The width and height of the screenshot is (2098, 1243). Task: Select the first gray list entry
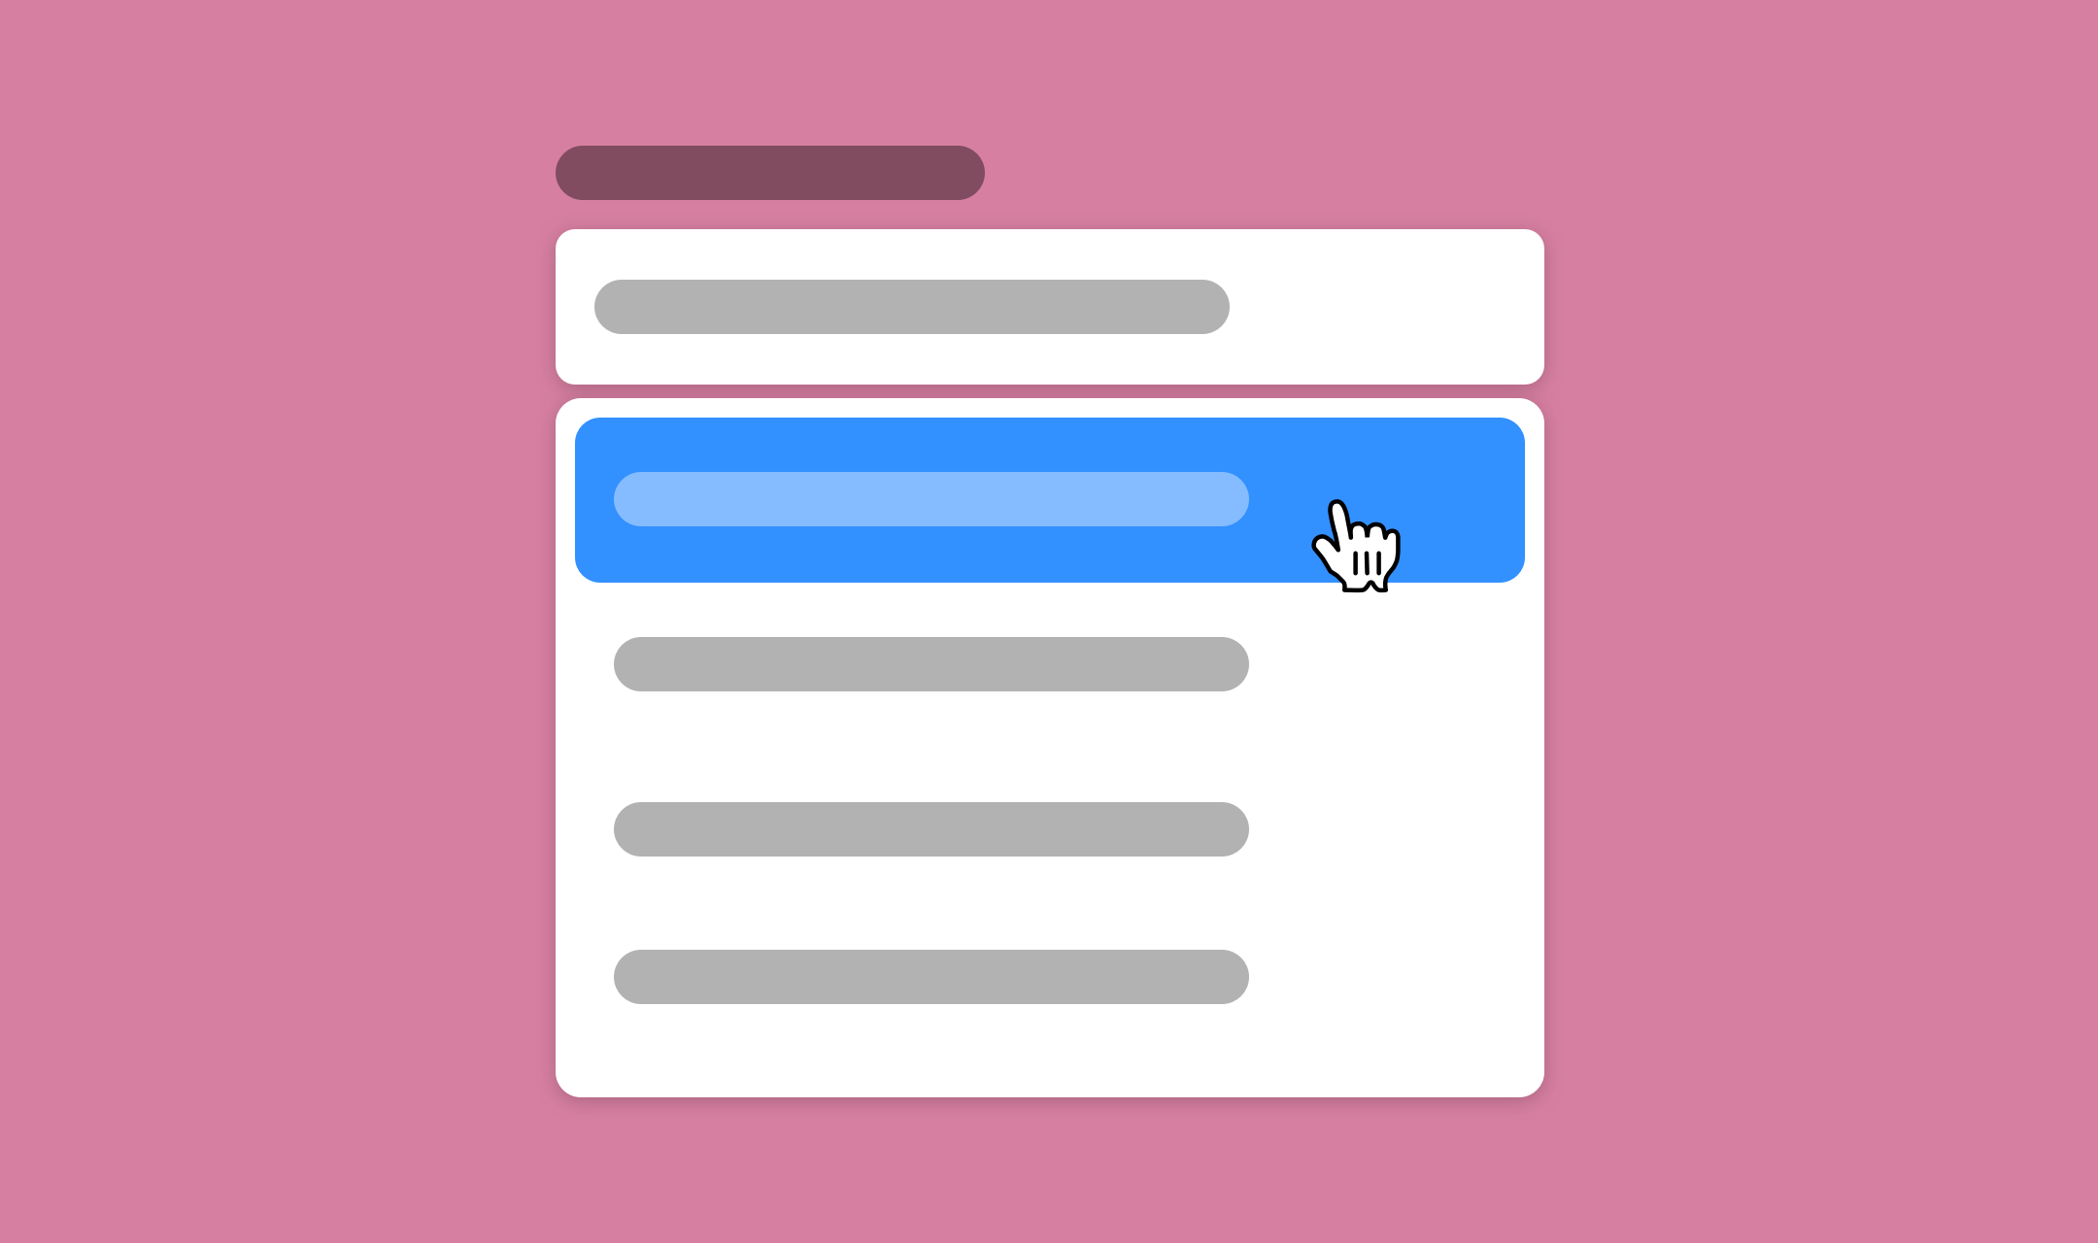coord(932,663)
